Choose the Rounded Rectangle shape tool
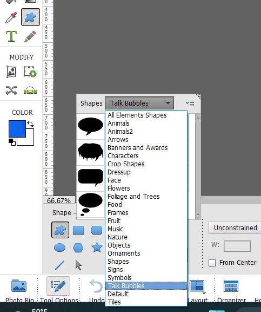The height and width of the screenshot is (312, 261). [97, 230]
